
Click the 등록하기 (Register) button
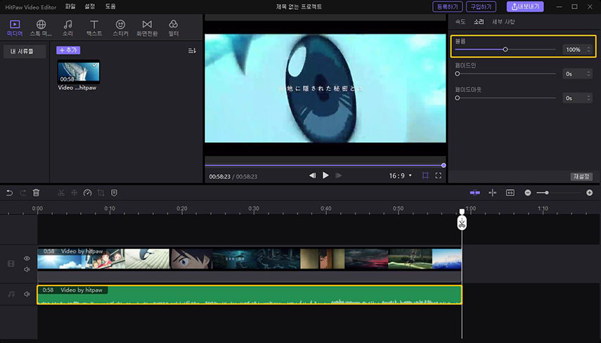pos(447,6)
